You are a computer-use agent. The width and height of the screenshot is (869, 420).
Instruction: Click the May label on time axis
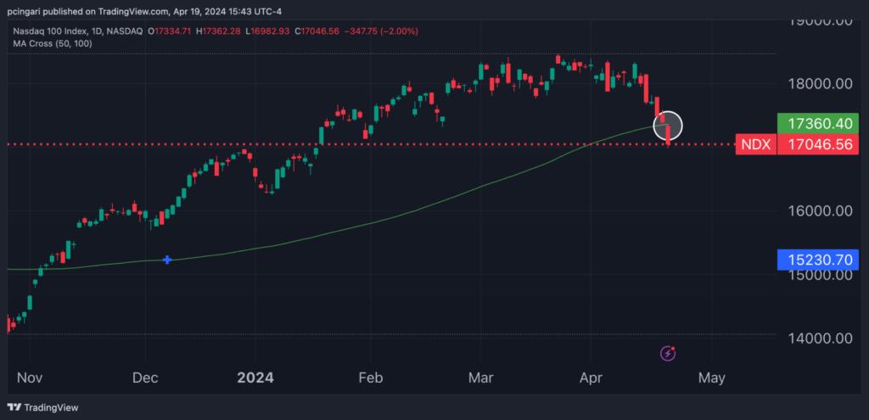pyautogui.click(x=711, y=378)
